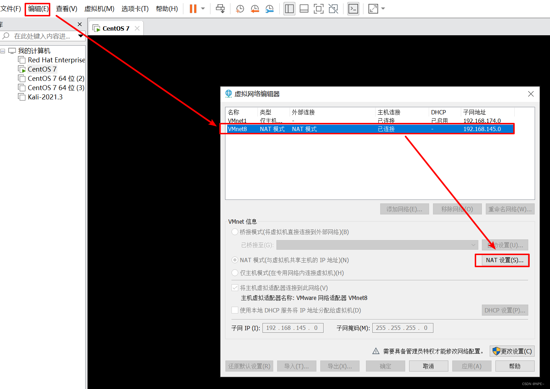This screenshot has width=550, height=389.
Task: Click the send Ctrl+Alt+Del toolbar icon
Action: (x=220, y=9)
